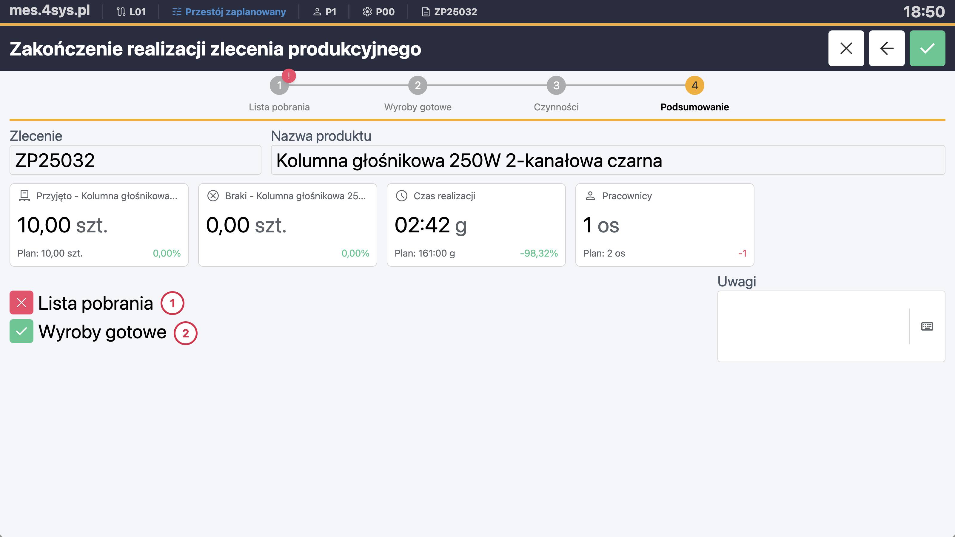Switch to step 2 Wyroby gotowe
The image size is (955, 537).
(418, 86)
